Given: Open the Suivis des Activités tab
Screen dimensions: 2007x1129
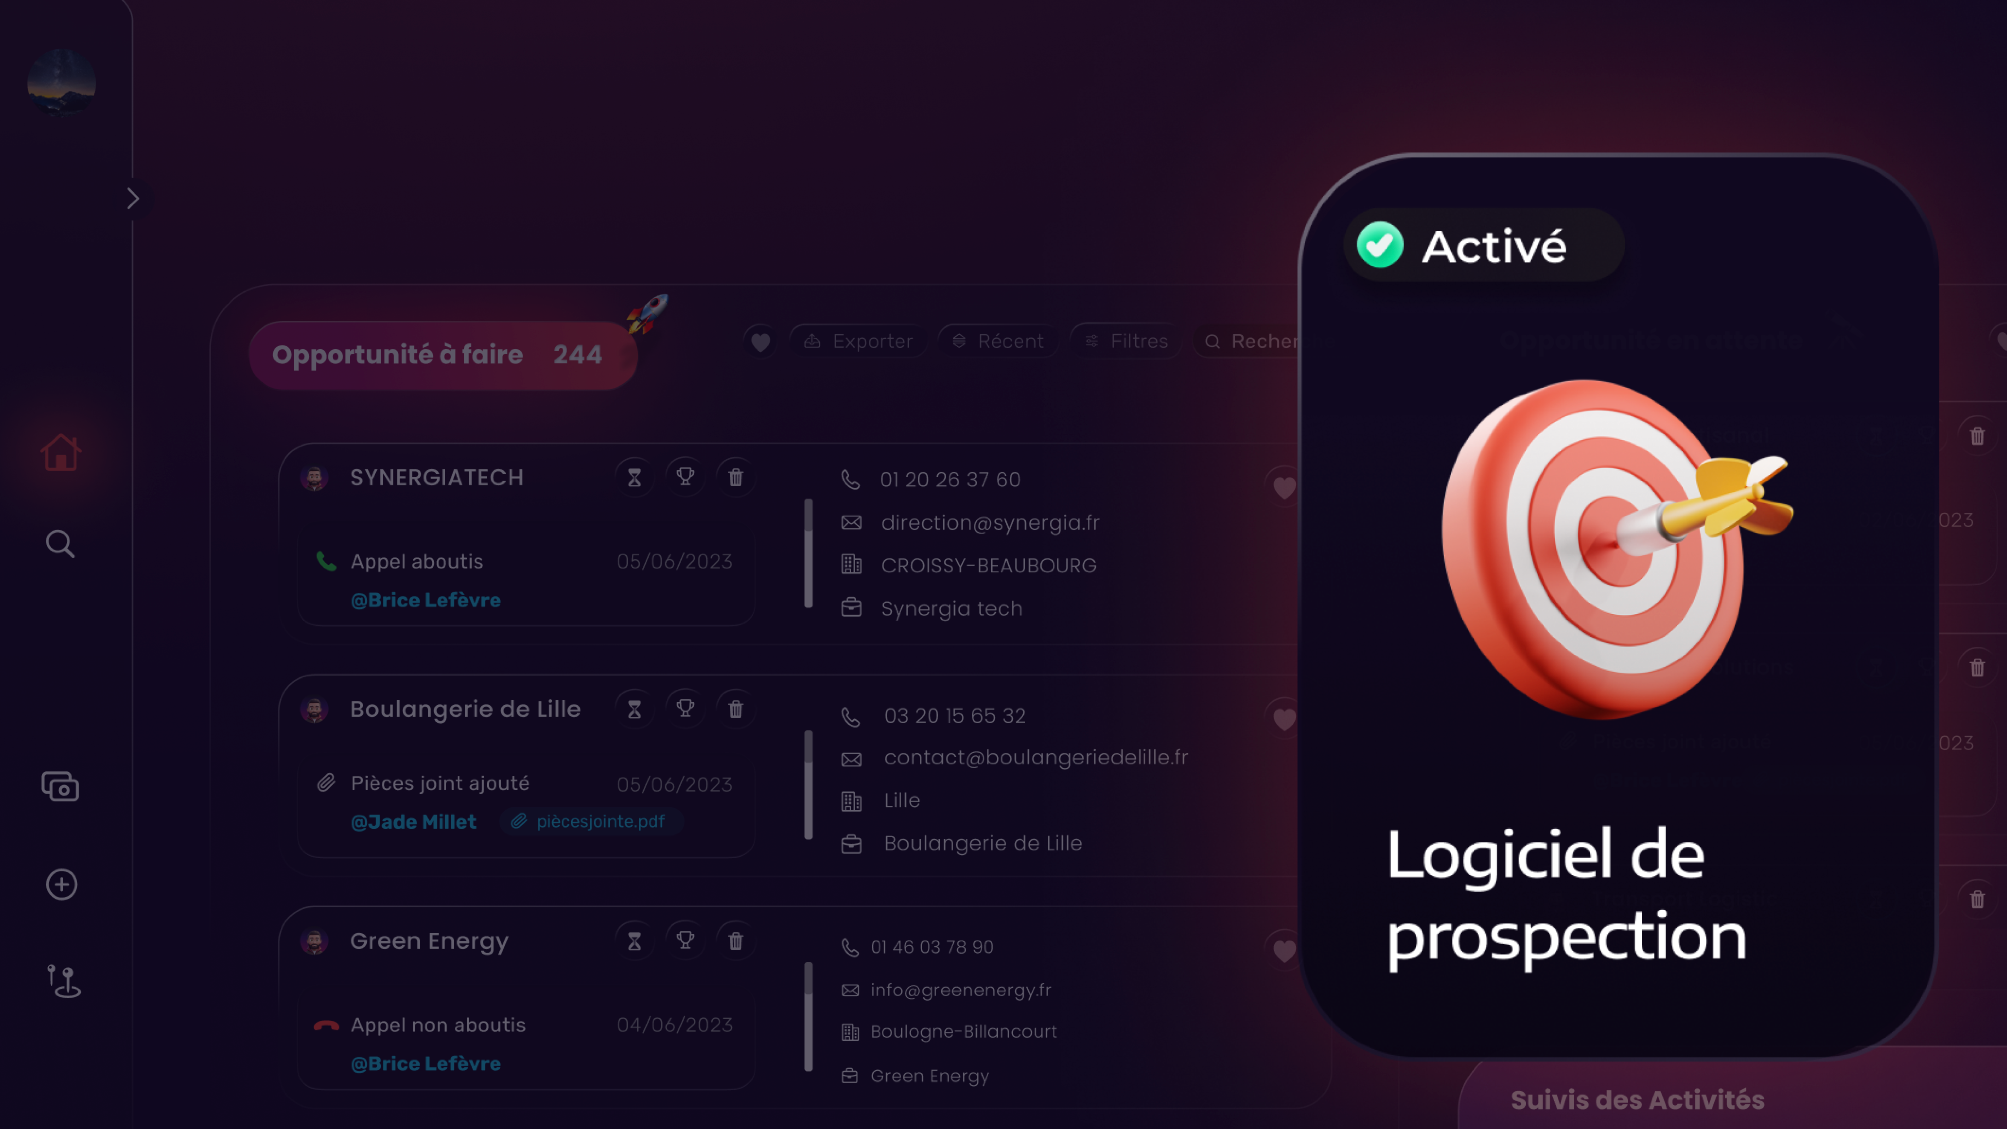Looking at the screenshot, I should pyautogui.click(x=1638, y=1099).
